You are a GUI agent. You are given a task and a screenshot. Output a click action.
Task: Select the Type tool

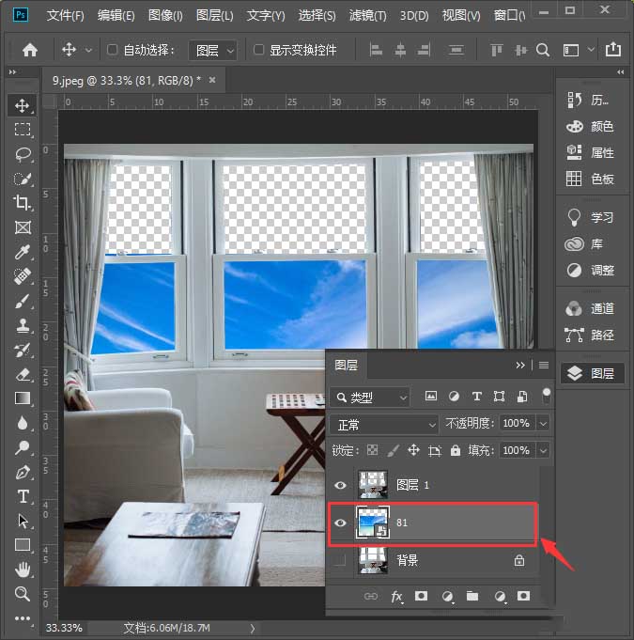coord(22,496)
